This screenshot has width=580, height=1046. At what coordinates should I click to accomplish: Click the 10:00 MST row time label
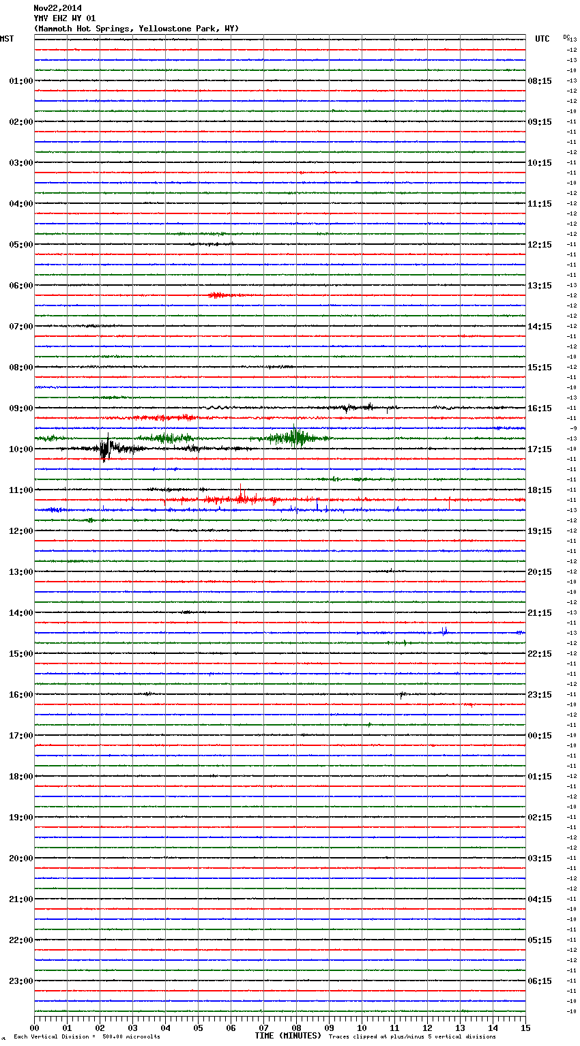coord(20,449)
